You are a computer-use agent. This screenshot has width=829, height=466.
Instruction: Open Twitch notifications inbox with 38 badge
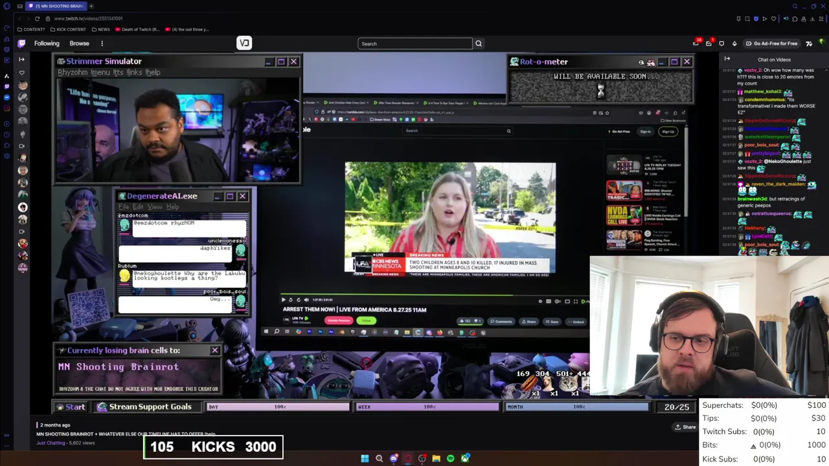pyautogui.click(x=696, y=43)
